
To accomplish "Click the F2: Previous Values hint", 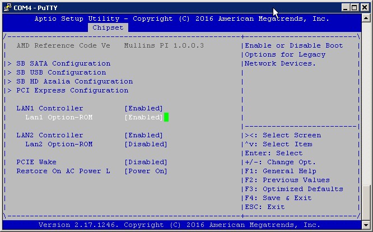I will point(287,180).
